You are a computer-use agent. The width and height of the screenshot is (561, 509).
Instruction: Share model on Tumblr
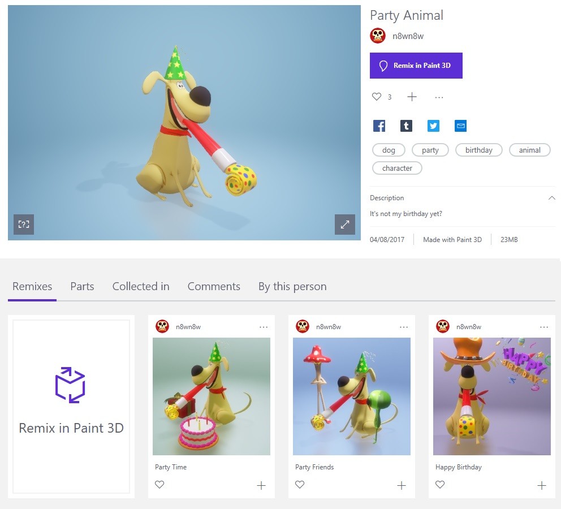406,126
